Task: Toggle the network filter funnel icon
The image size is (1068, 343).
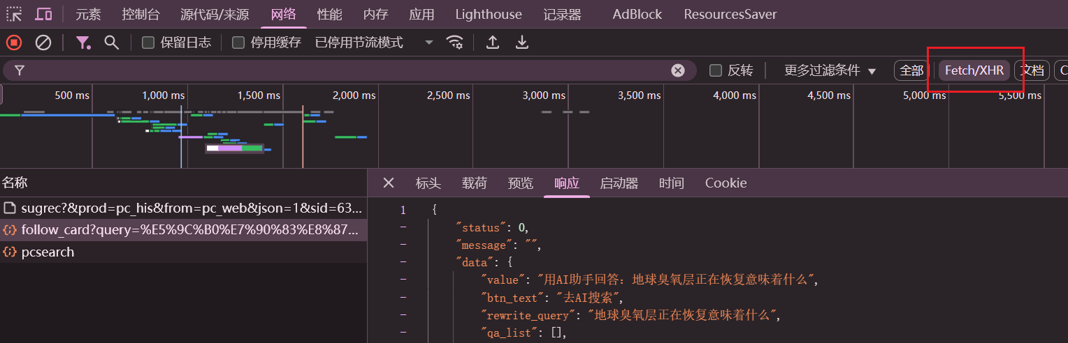Action: [83, 43]
